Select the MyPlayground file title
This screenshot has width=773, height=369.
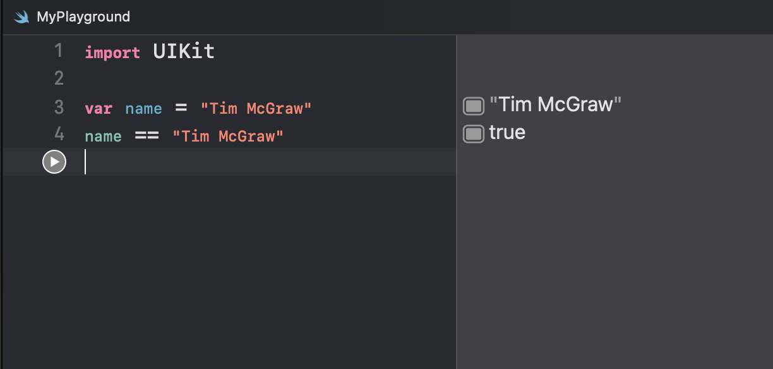point(83,17)
